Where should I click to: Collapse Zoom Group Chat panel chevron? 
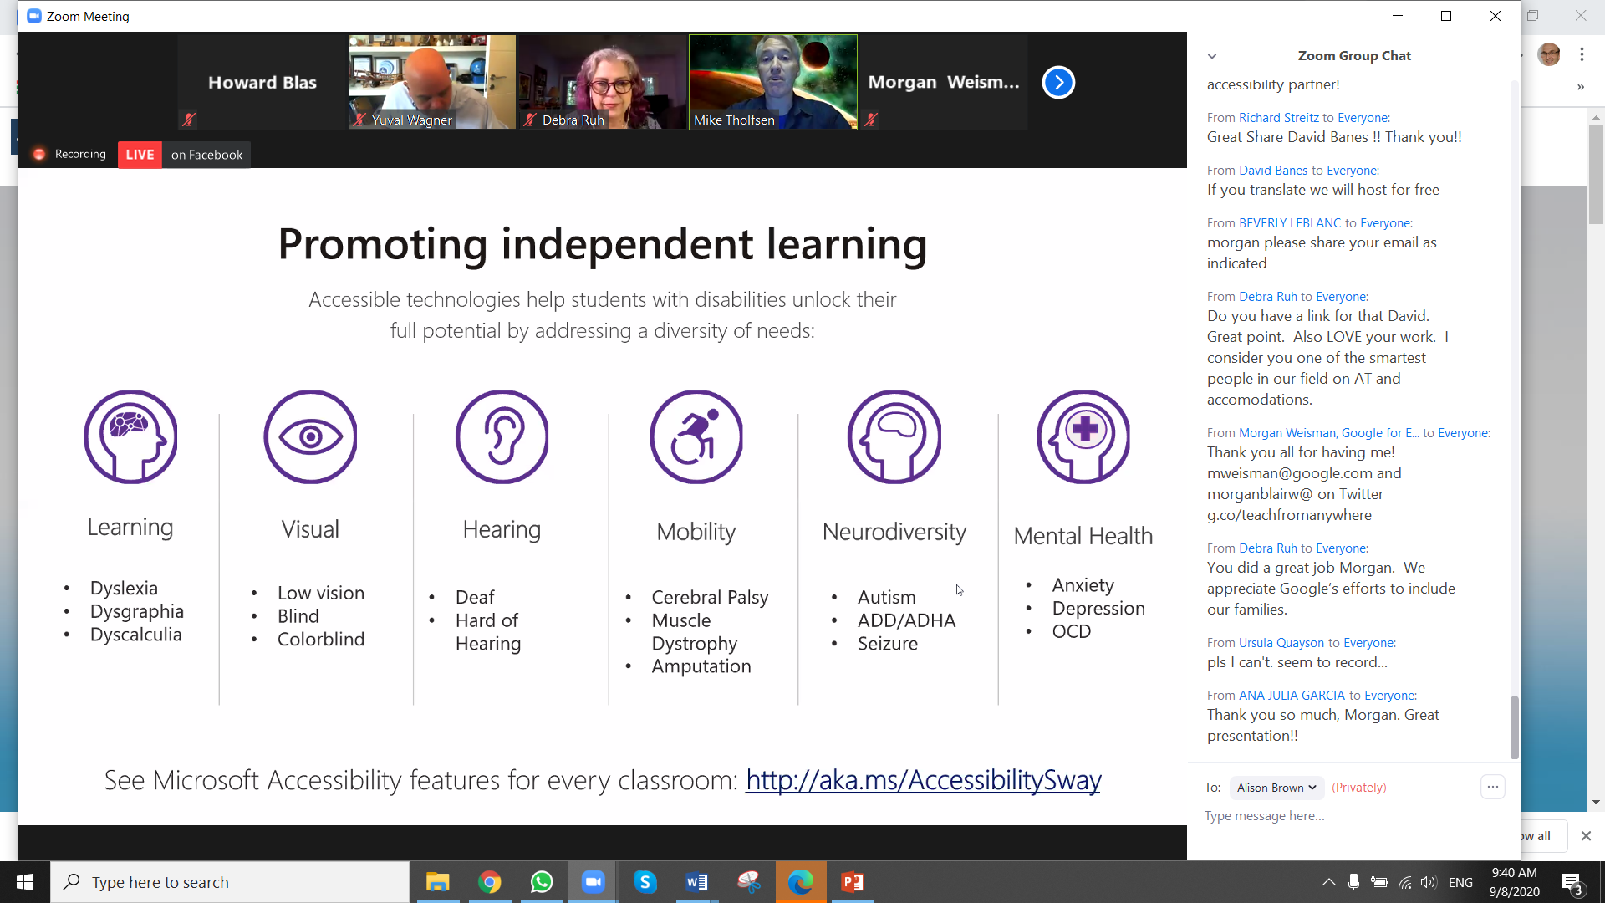point(1211,56)
